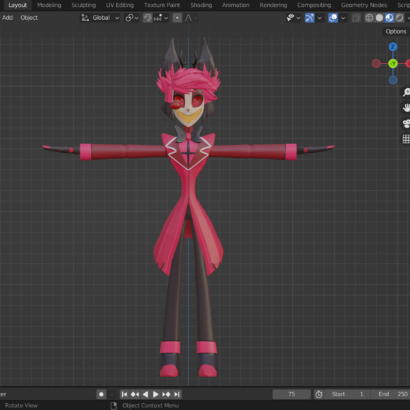Click the Object Context Menu status text
Image resolution: width=410 pixels, height=410 pixels.
[150, 405]
